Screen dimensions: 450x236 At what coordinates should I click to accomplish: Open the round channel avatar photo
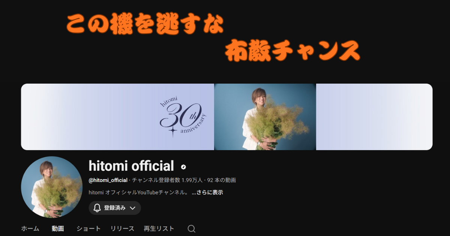tap(52, 187)
